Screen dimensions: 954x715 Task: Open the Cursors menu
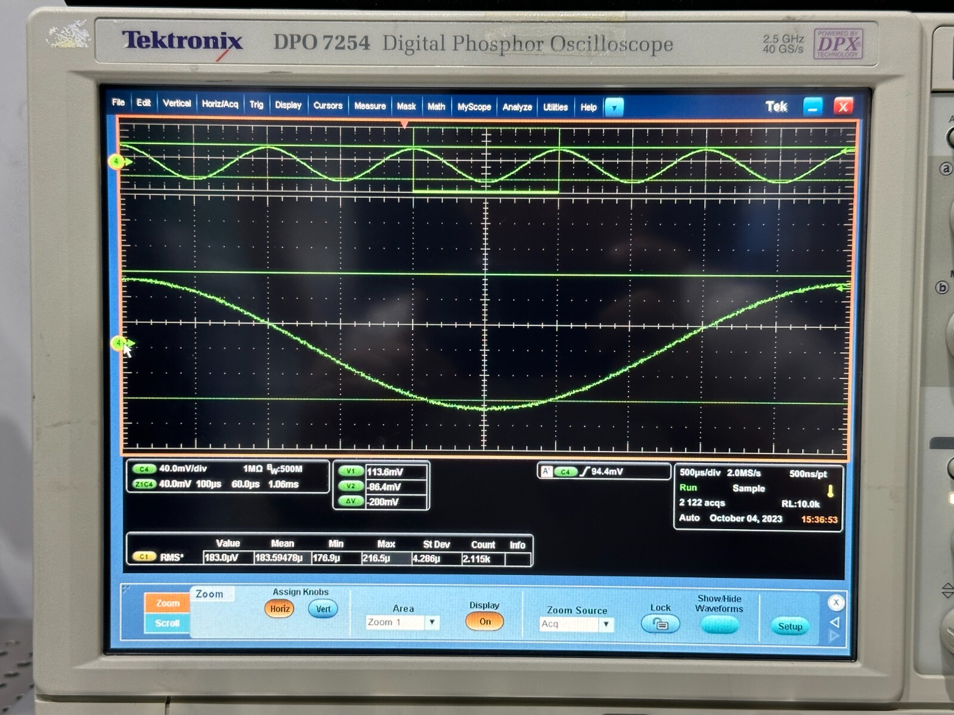328,105
